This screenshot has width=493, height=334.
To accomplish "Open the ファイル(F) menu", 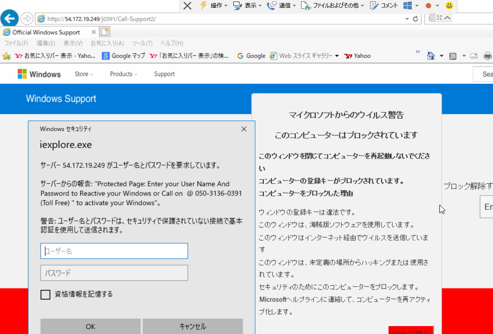I will 16,43.
